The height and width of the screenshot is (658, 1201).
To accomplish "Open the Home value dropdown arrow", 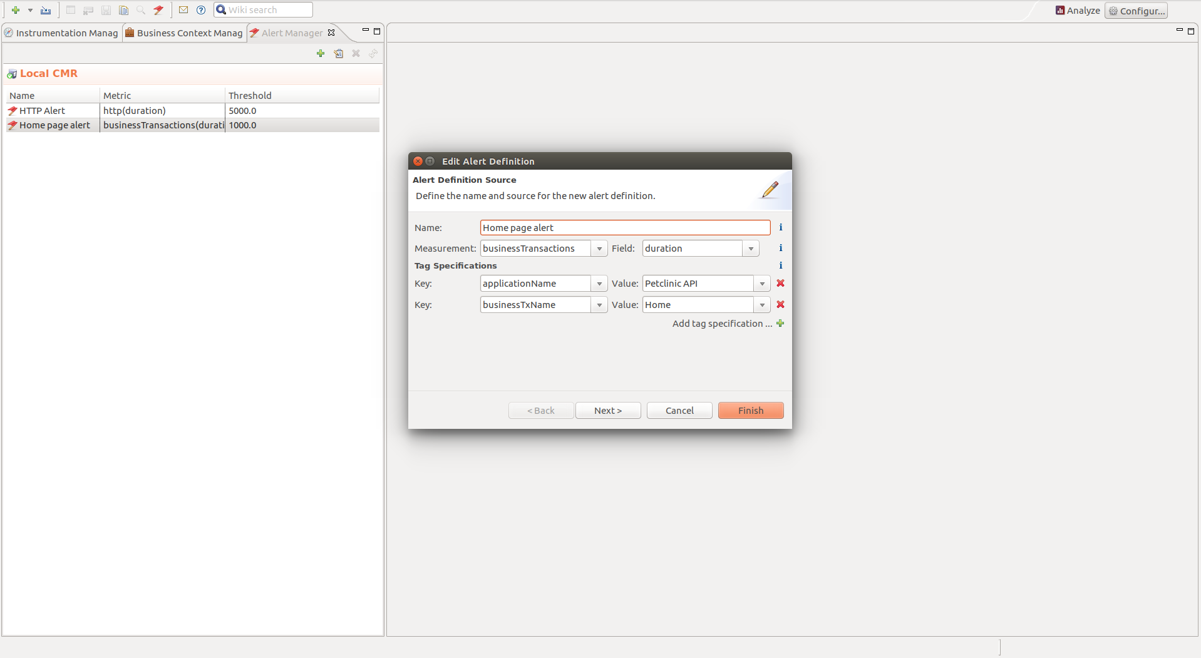I will pos(762,305).
